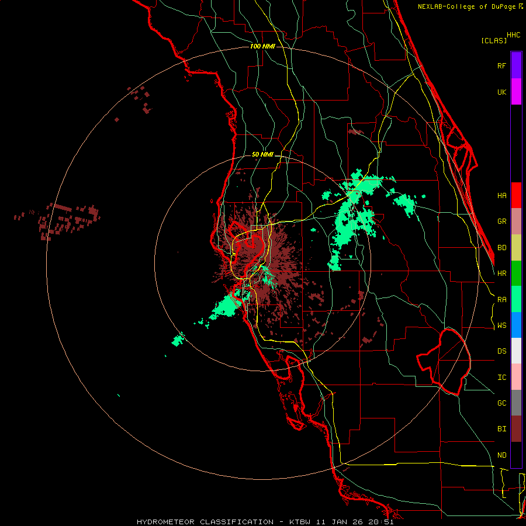Click the NEXLAB-College of DuPage credit
This screenshot has height=526, width=526.
470,6
